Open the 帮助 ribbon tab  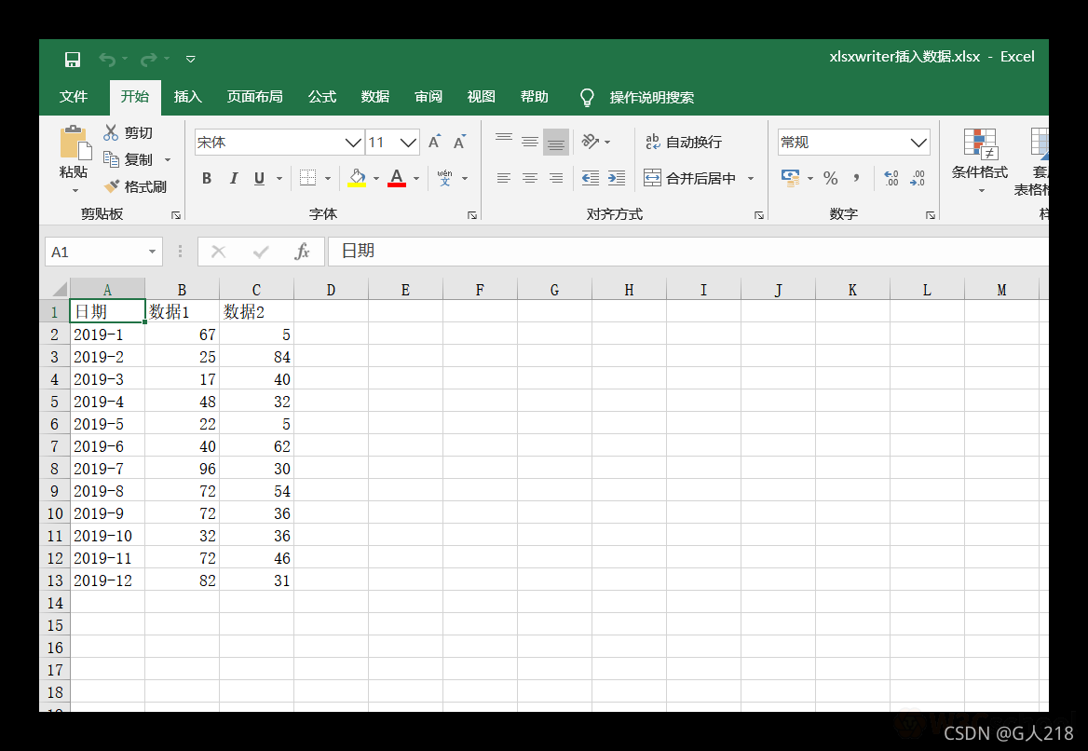[535, 97]
